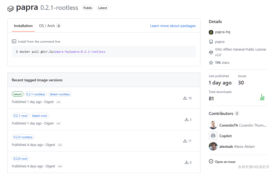
Task: Expand digest ellipsis for 0.2.0-rootless version
Action: [x=60, y=145]
